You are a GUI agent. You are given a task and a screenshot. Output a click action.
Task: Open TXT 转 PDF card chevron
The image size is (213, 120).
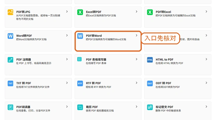pos(67,83)
